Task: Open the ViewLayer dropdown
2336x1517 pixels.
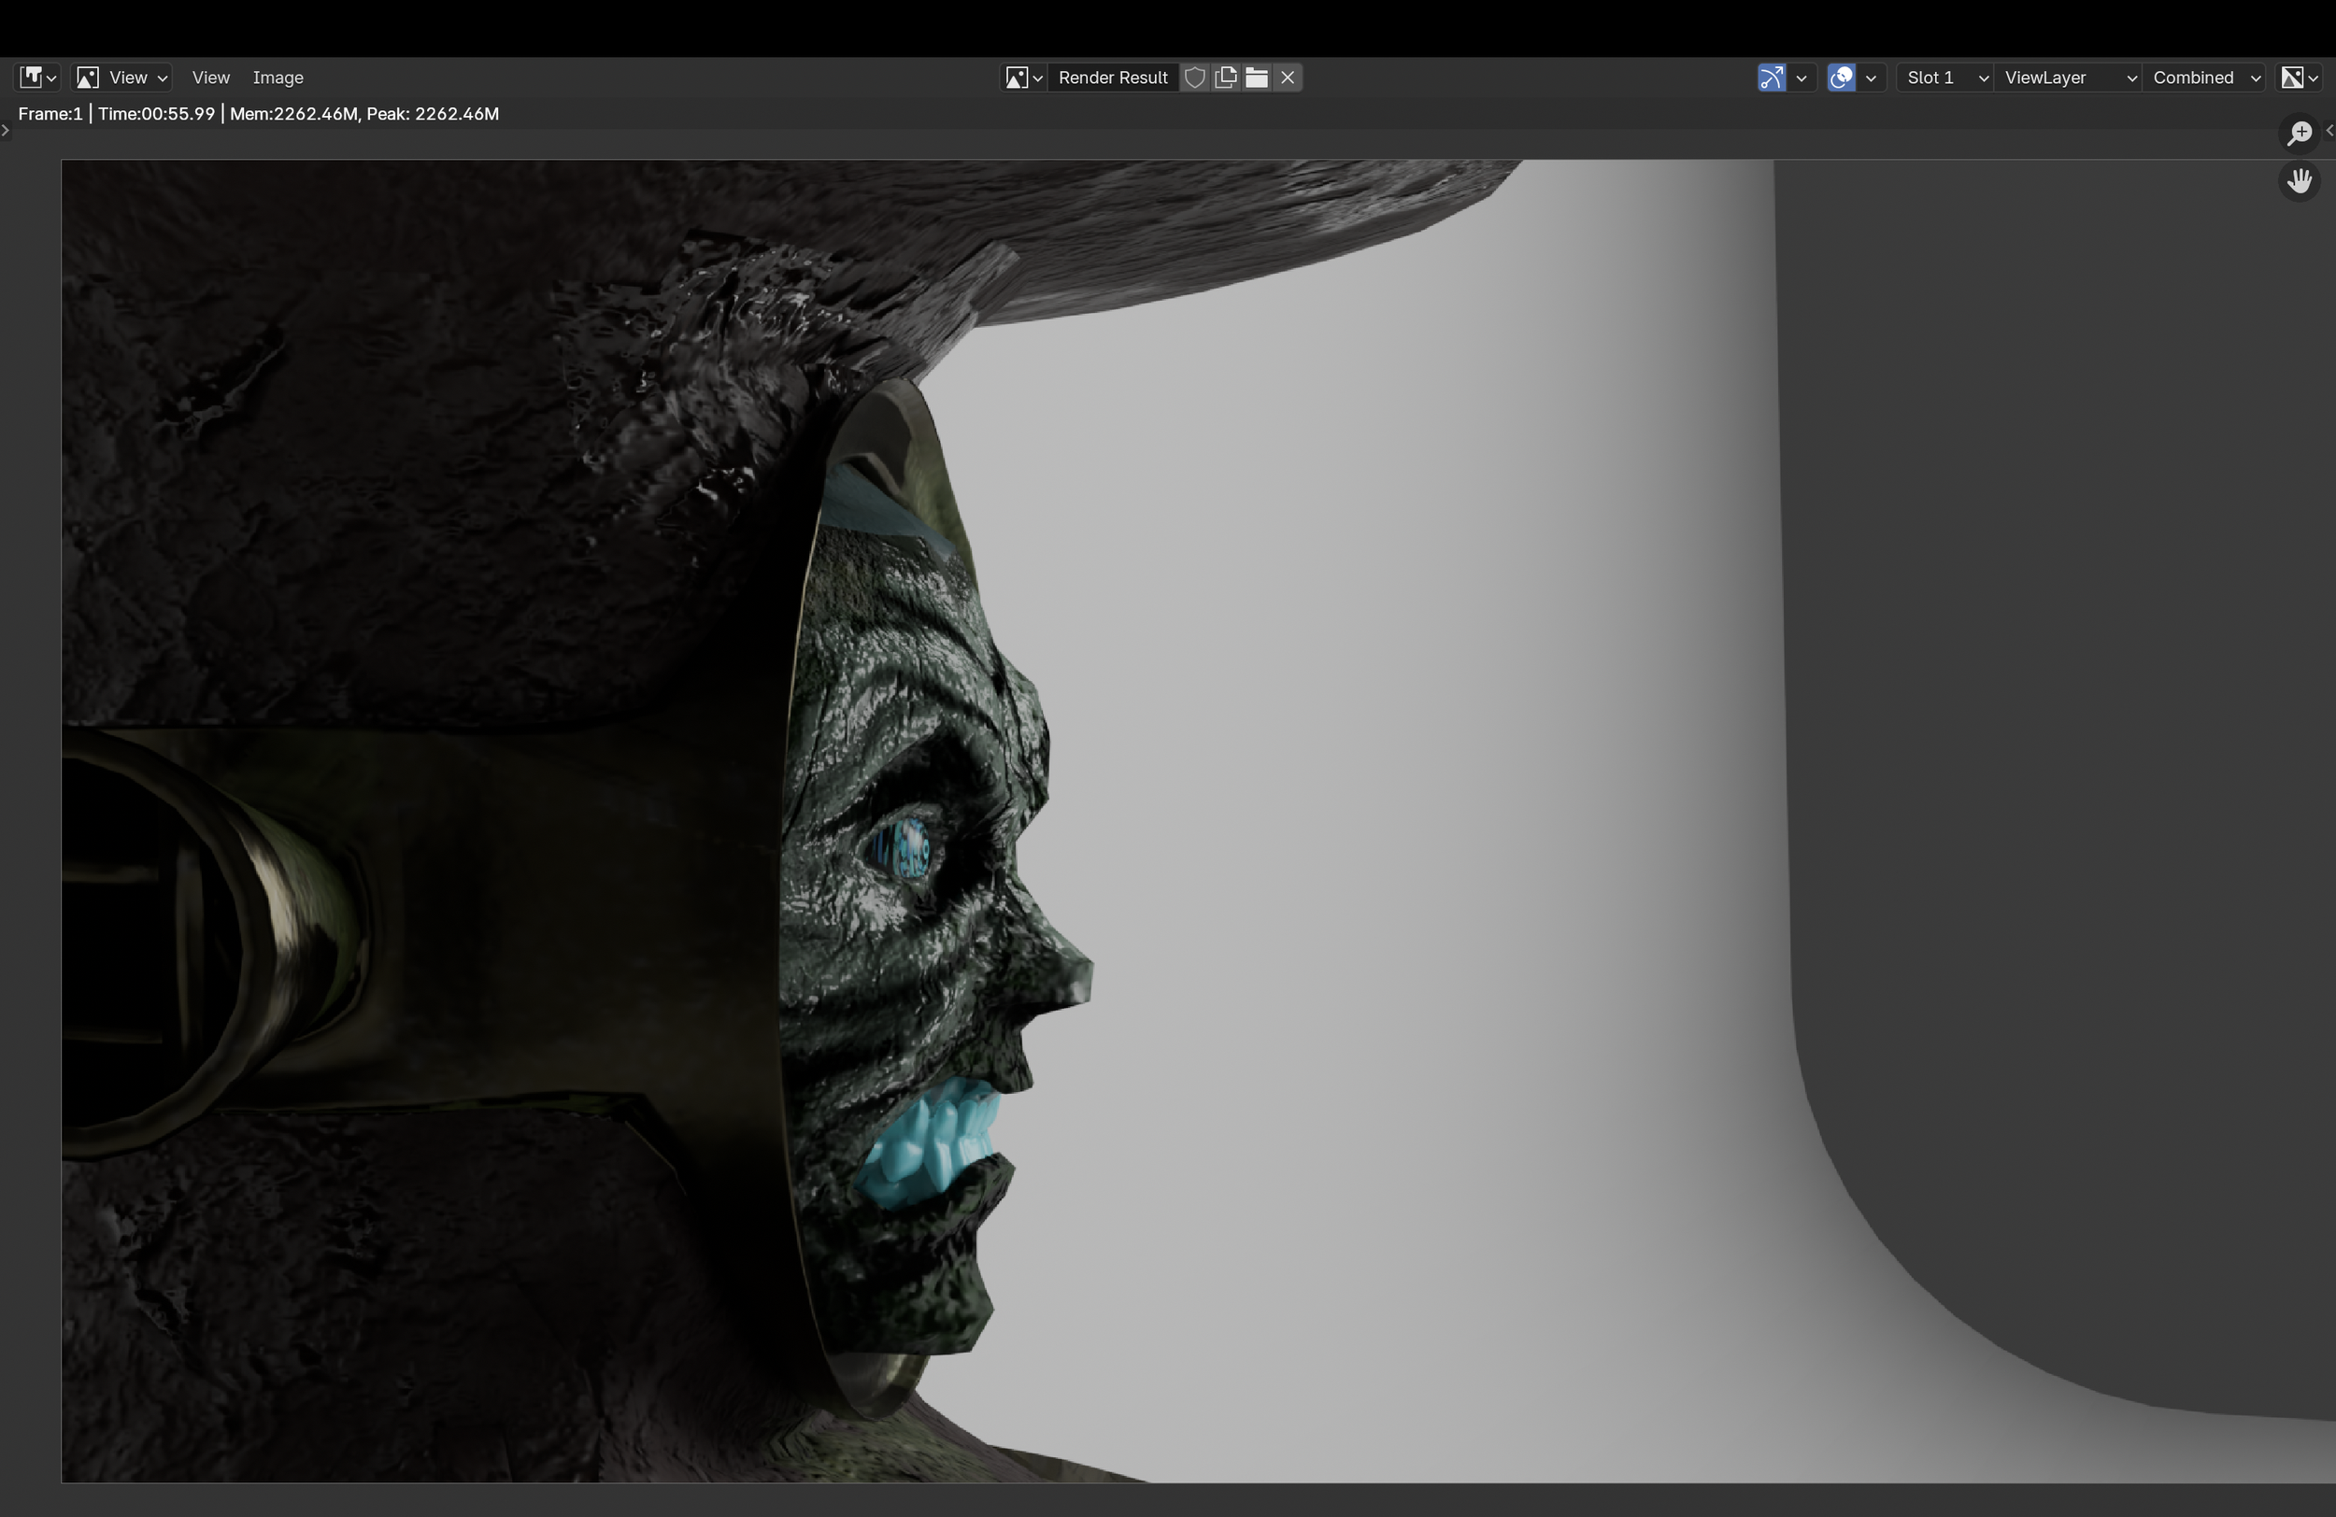Action: tap(2069, 78)
